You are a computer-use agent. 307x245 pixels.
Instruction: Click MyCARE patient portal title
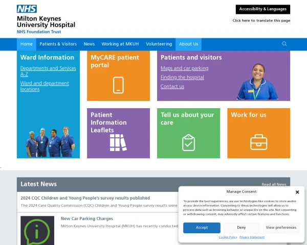pos(115,61)
